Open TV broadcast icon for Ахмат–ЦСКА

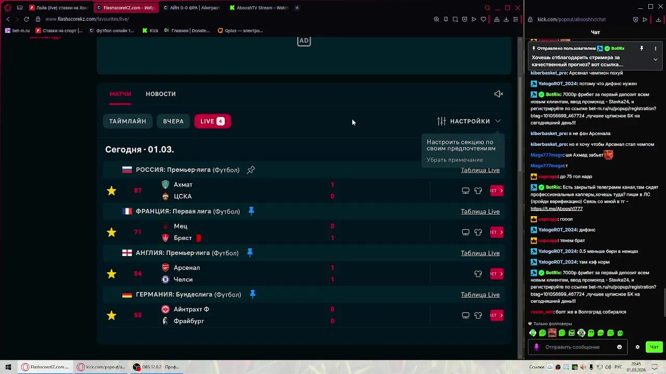click(x=466, y=191)
